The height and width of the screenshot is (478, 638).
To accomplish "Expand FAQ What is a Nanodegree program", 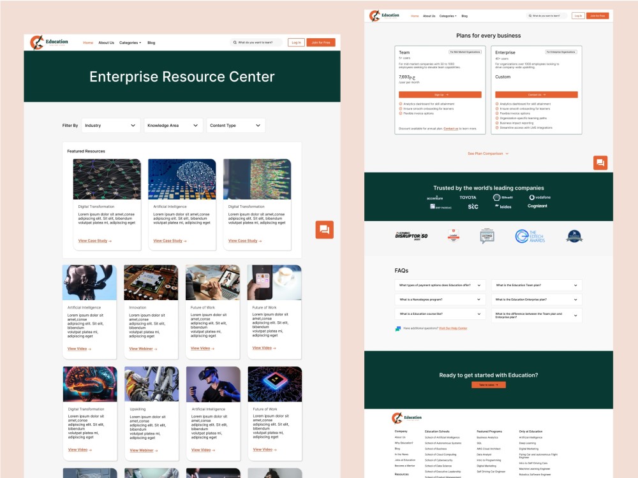I will click(440, 300).
